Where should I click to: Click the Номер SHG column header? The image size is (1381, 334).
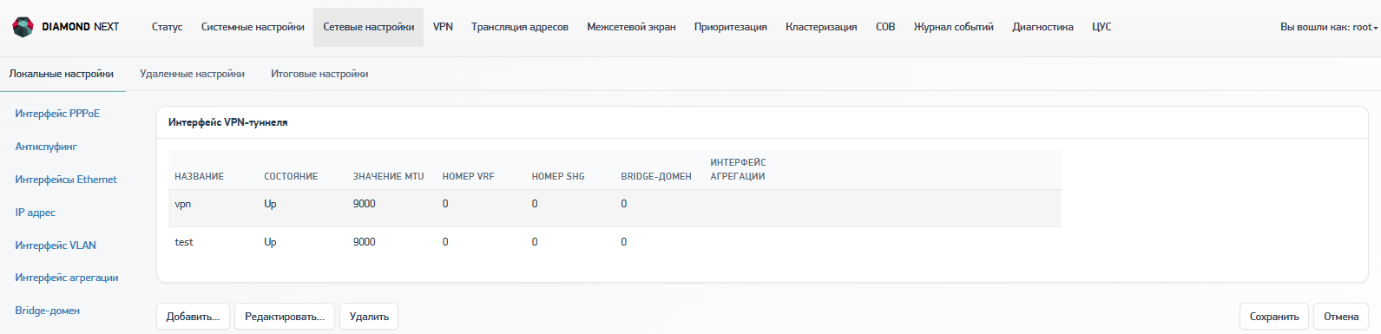[558, 176]
